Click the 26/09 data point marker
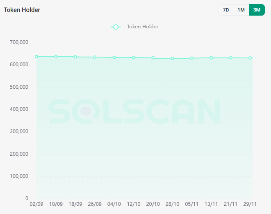271x214 pixels. (x=95, y=57)
